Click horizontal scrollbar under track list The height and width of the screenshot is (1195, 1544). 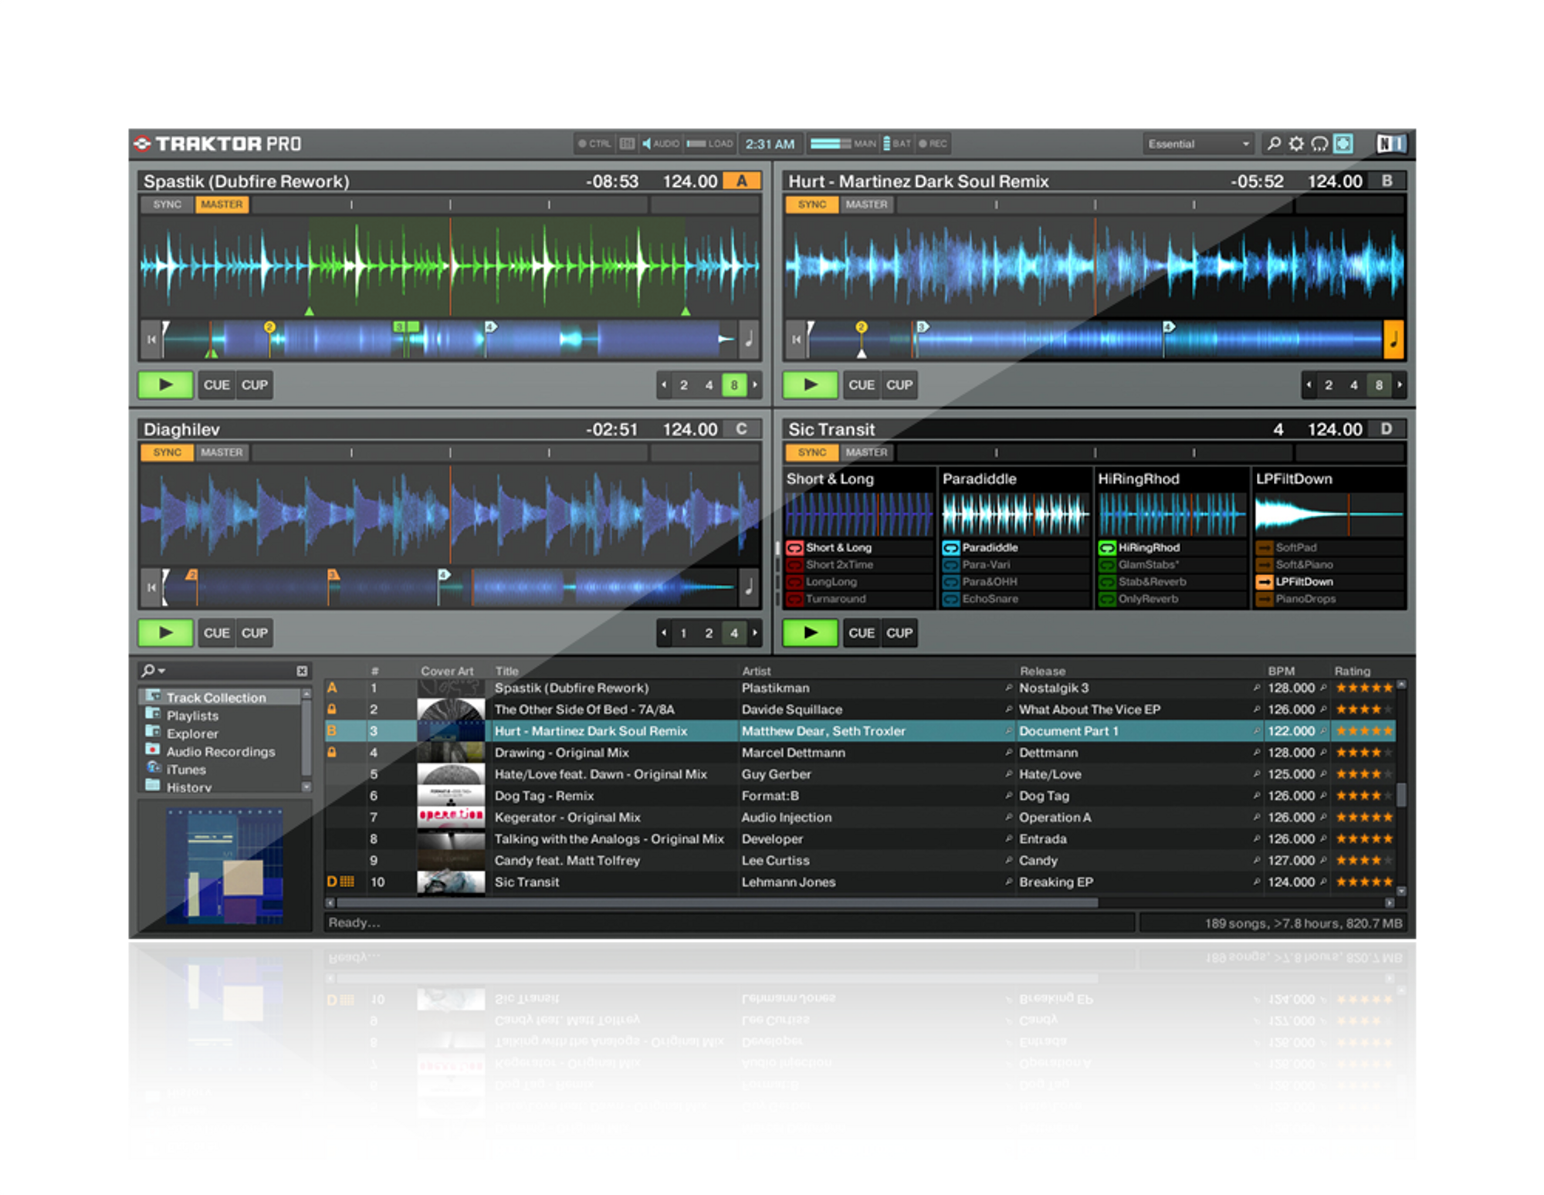[x=718, y=902]
